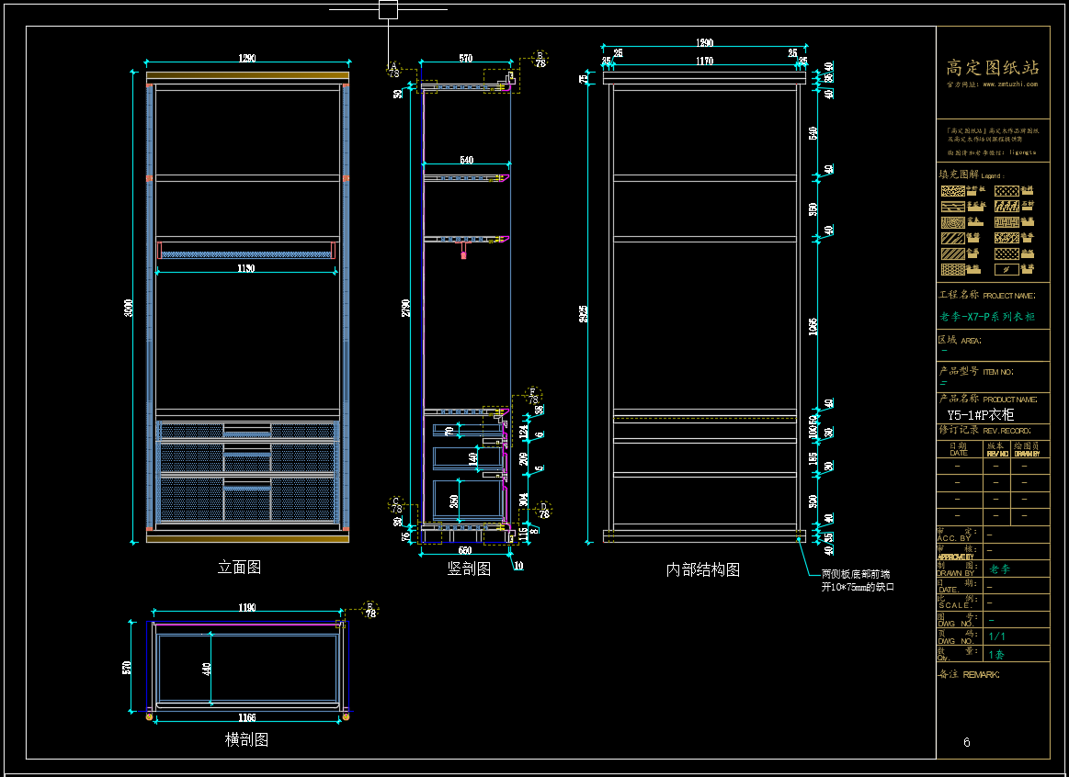Image resolution: width=1069 pixels, height=777 pixels.
Task: Select the 1065 dimension right of the internal structure
Action: tap(813, 326)
